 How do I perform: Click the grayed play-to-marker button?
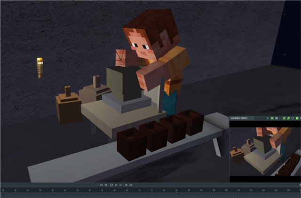click(121, 185)
